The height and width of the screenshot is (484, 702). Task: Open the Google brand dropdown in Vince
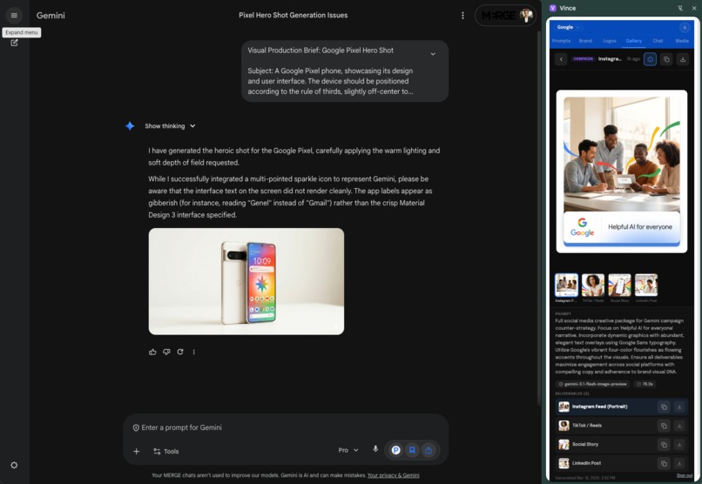tap(568, 27)
